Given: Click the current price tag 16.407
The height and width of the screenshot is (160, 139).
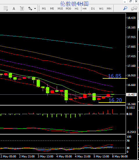Looking at the screenshot, I should click(x=131, y=95).
